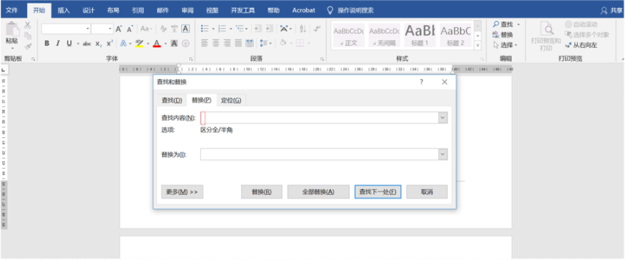
Task: Click the 全部替换(A) button
Action: (x=318, y=192)
